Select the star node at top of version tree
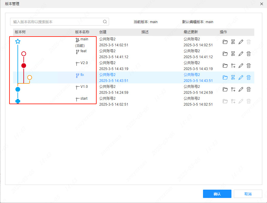The image size is (267, 203). pyautogui.click(x=18, y=42)
